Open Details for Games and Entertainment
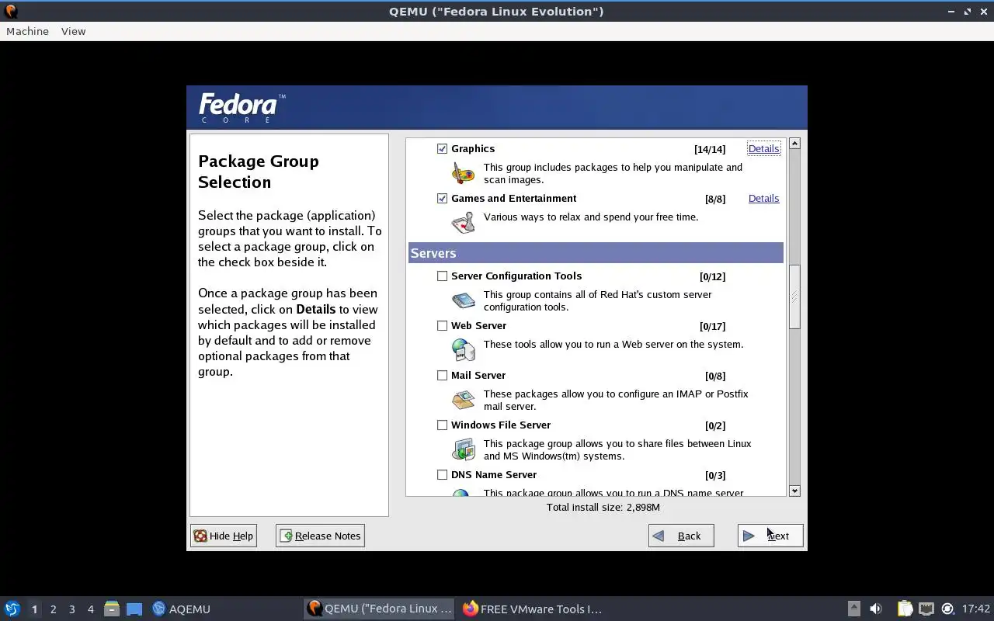The height and width of the screenshot is (621, 994). coord(763,199)
